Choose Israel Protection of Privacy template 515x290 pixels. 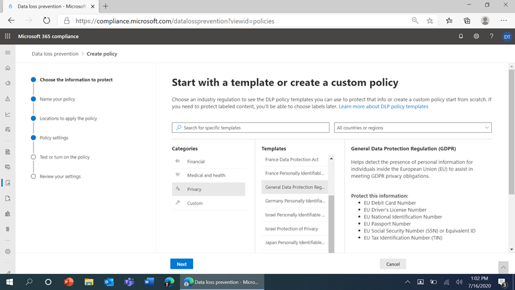(295, 229)
